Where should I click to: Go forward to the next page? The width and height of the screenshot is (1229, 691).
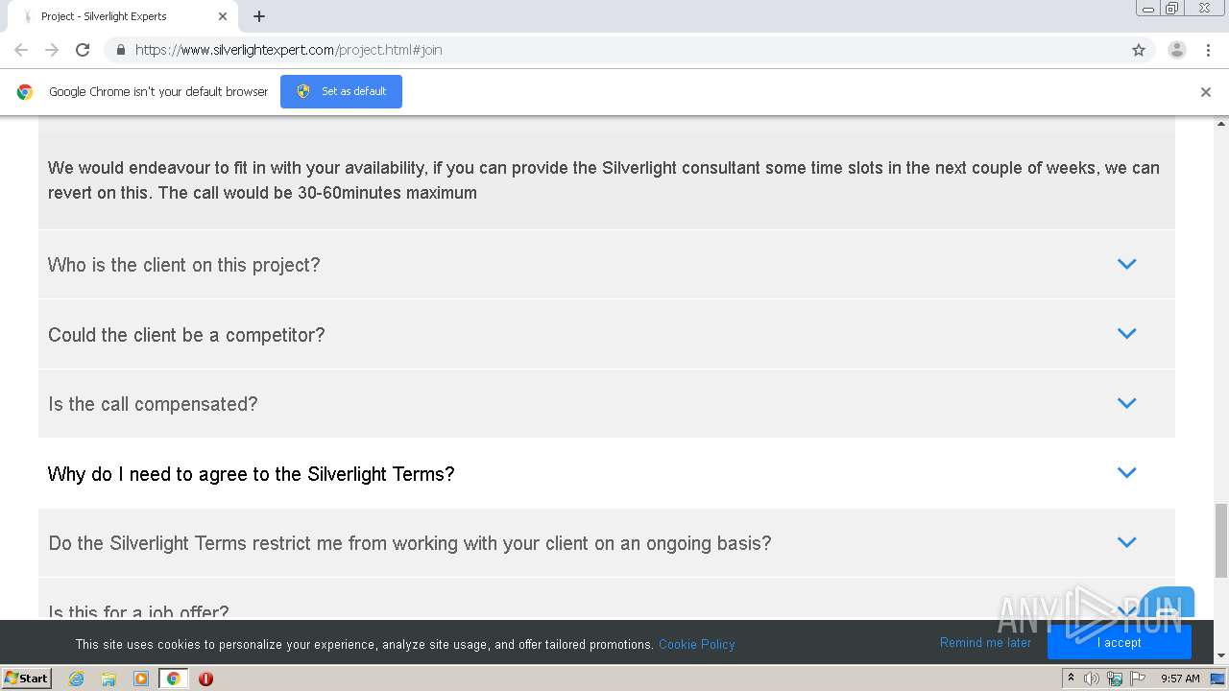pyautogui.click(x=52, y=50)
